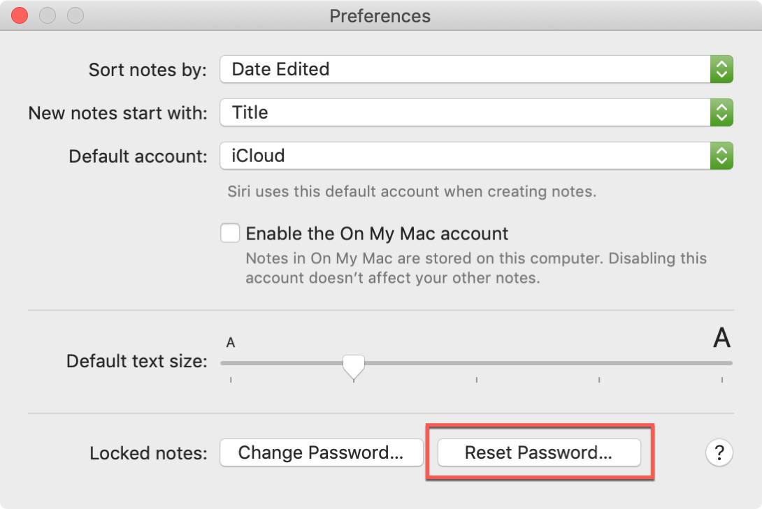Click the default text size slider thumb

[x=353, y=367]
